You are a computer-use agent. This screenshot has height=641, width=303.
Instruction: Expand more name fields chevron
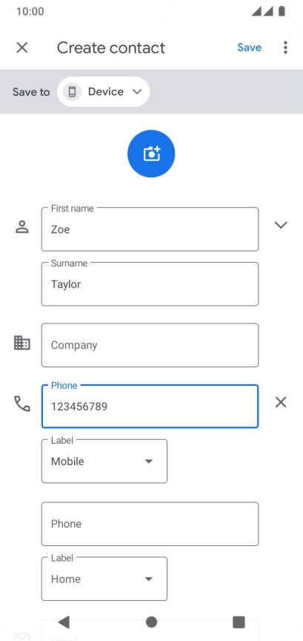(x=281, y=225)
